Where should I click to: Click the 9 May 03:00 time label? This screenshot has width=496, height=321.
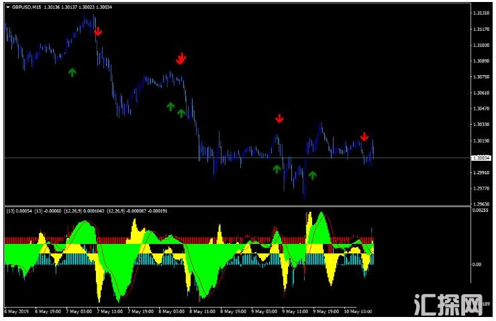[x=264, y=312]
